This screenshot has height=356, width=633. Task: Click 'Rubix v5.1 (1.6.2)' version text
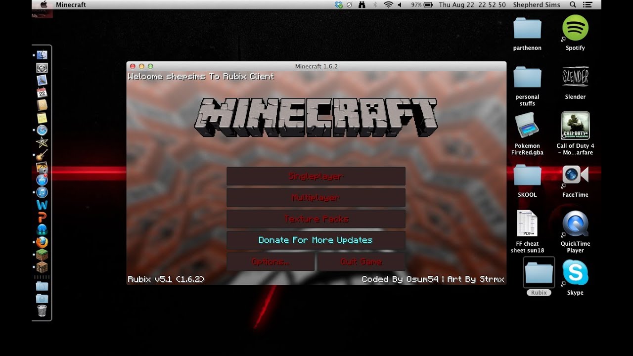point(166,279)
